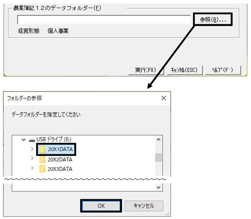This screenshot has width=251, height=219.
Task: Click the folder tree scroll-up arrow
Action: pos(159,140)
